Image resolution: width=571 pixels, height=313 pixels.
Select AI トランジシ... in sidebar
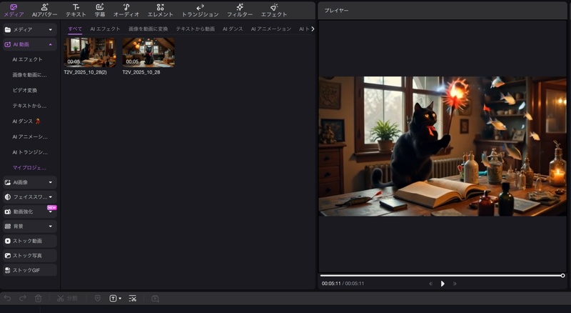(30, 152)
